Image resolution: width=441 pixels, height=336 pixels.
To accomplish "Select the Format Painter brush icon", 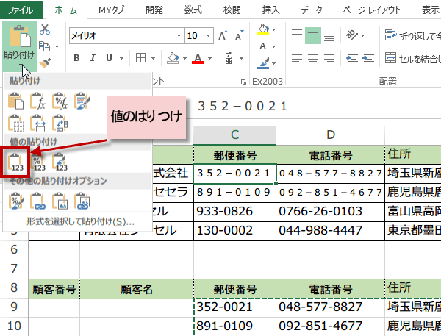I will click(x=45, y=65).
